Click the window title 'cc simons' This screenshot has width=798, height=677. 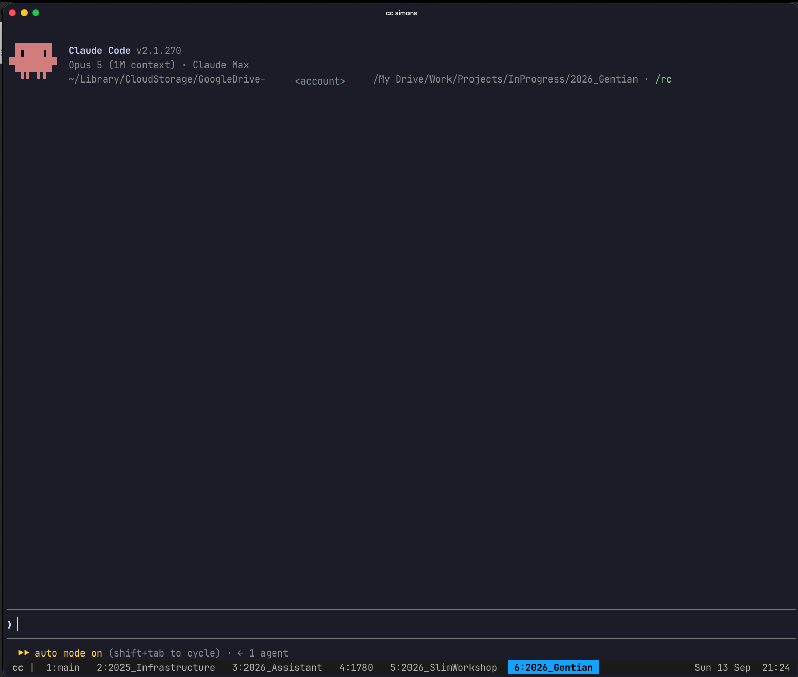[401, 13]
